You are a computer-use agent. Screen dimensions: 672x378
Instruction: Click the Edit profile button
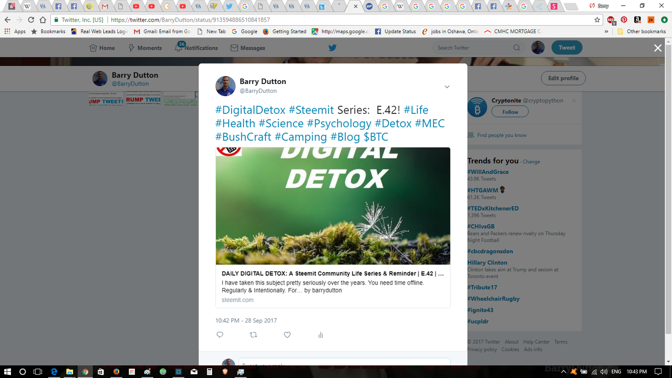(x=563, y=78)
